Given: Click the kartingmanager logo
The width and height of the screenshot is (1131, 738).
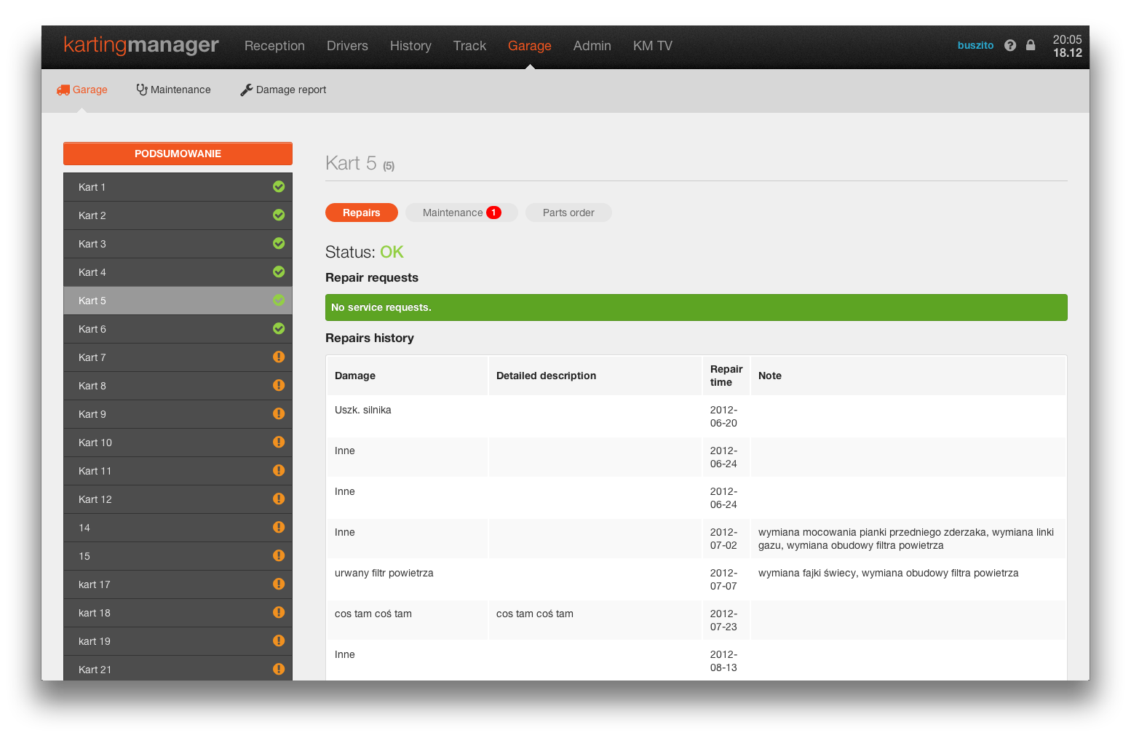Looking at the screenshot, I should (141, 45).
